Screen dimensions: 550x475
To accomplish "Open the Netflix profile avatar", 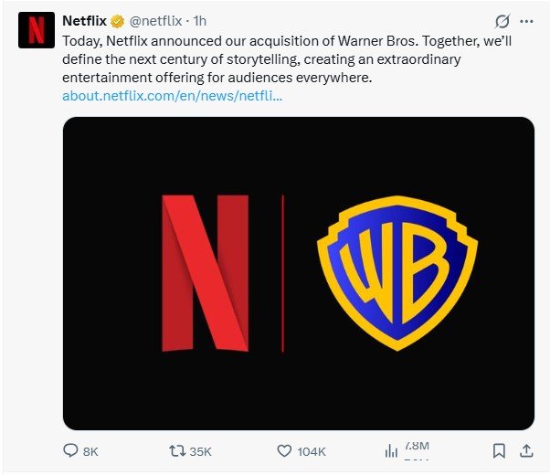I will tap(36, 29).
